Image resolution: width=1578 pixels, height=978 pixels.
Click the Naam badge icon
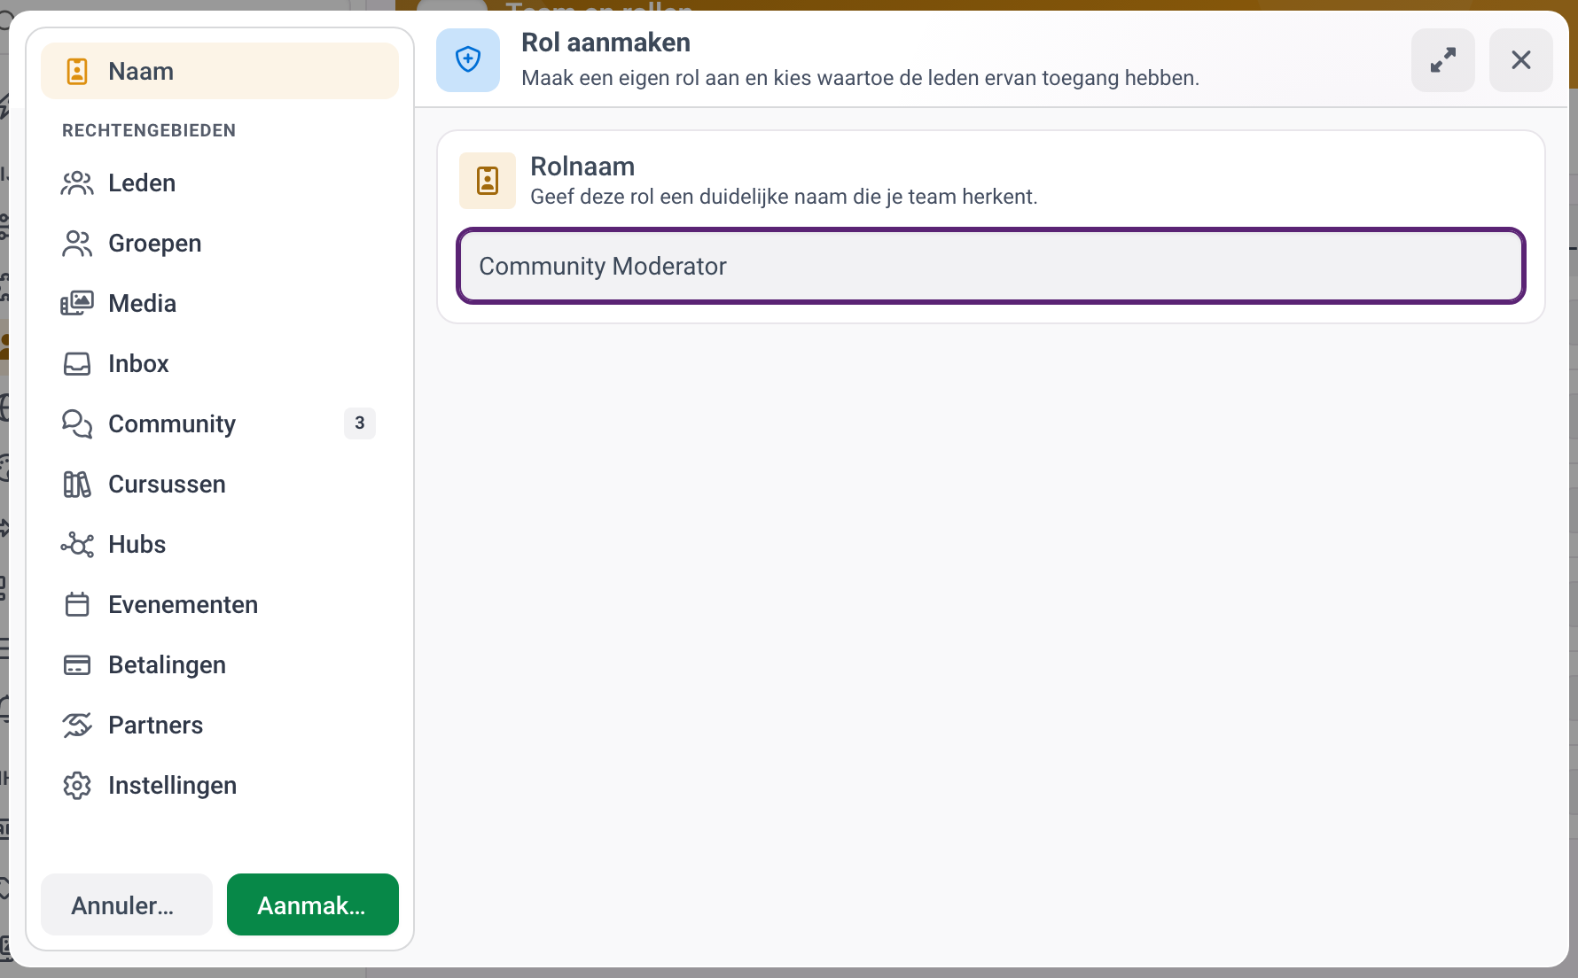pyautogui.click(x=77, y=71)
